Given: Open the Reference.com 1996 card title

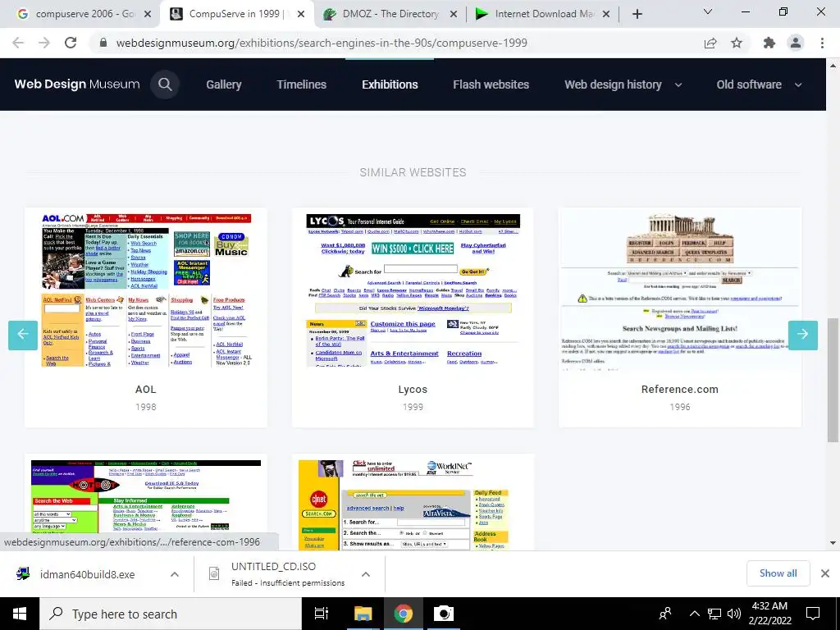Looking at the screenshot, I should point(680,390).
